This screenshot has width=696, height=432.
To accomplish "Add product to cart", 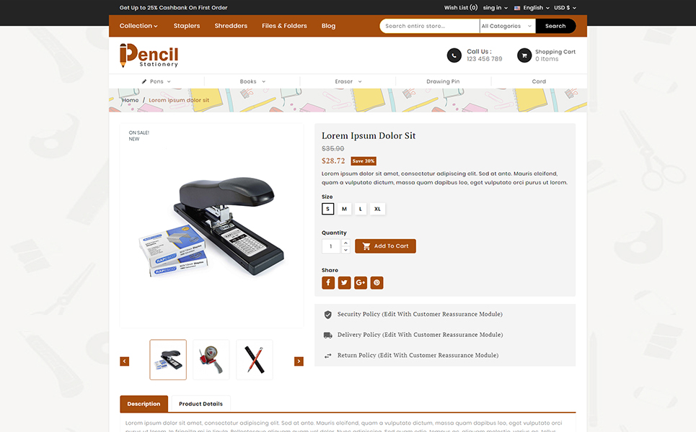I will [385, 246].
